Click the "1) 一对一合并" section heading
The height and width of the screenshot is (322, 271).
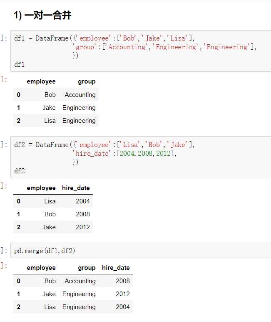42,16
